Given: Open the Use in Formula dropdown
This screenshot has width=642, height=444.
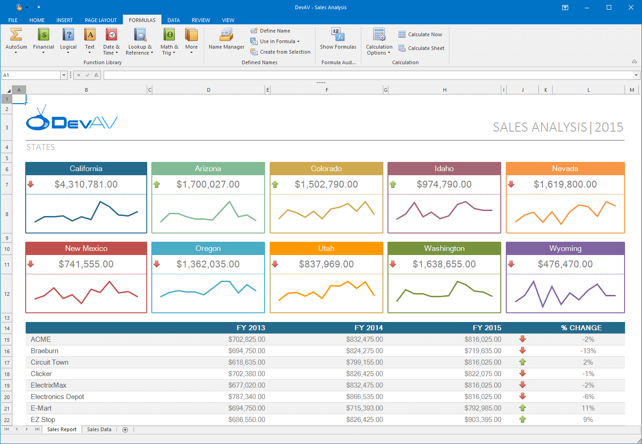Looking at the screenshot, I should pos(279,41).
